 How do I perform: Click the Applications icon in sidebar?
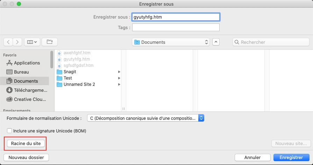[9, 63]
